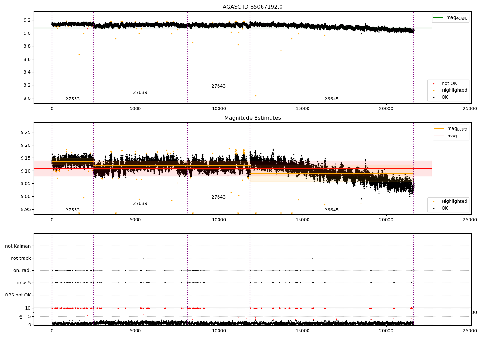Click 'Highlighted' legend entry in top plot
The image size is (482, 338).
coord(450,90)
